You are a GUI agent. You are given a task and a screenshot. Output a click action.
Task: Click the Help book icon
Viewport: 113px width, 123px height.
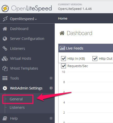point(5,118)
